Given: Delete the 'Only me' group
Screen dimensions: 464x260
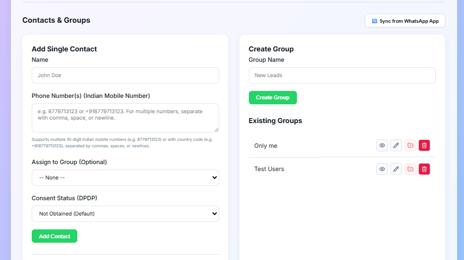Looking at the screenshot, I should coord(424,145).
